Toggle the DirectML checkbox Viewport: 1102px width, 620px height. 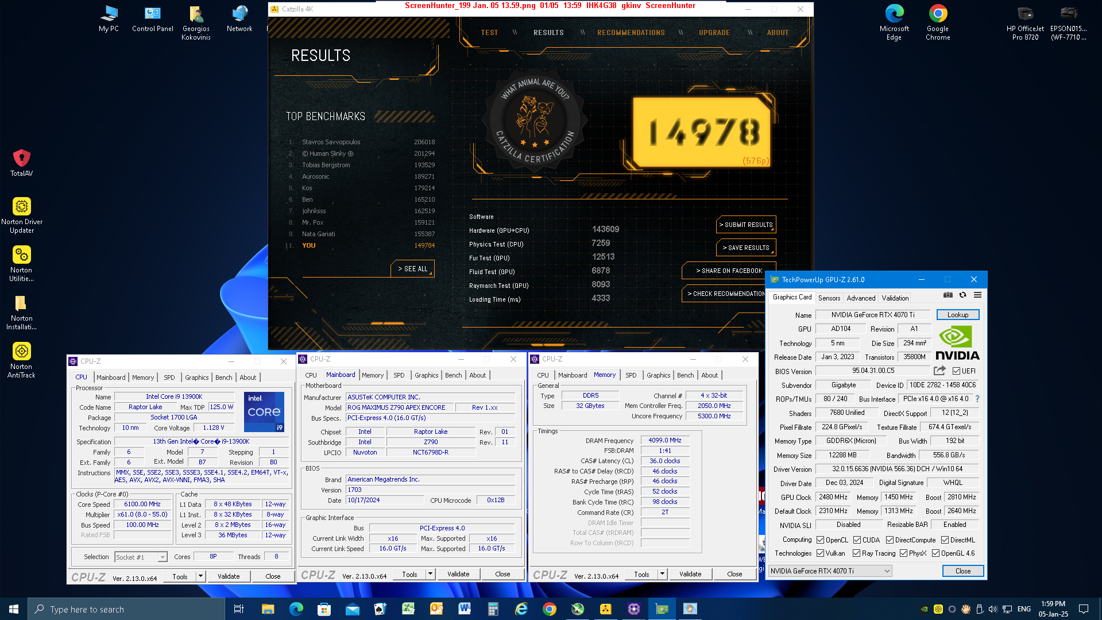pyautogui.click(x=945, y=540)
